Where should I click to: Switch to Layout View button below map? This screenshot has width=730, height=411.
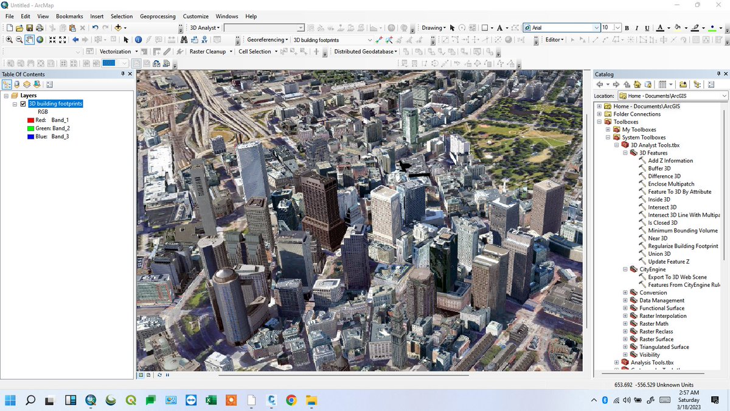[148, 375]
